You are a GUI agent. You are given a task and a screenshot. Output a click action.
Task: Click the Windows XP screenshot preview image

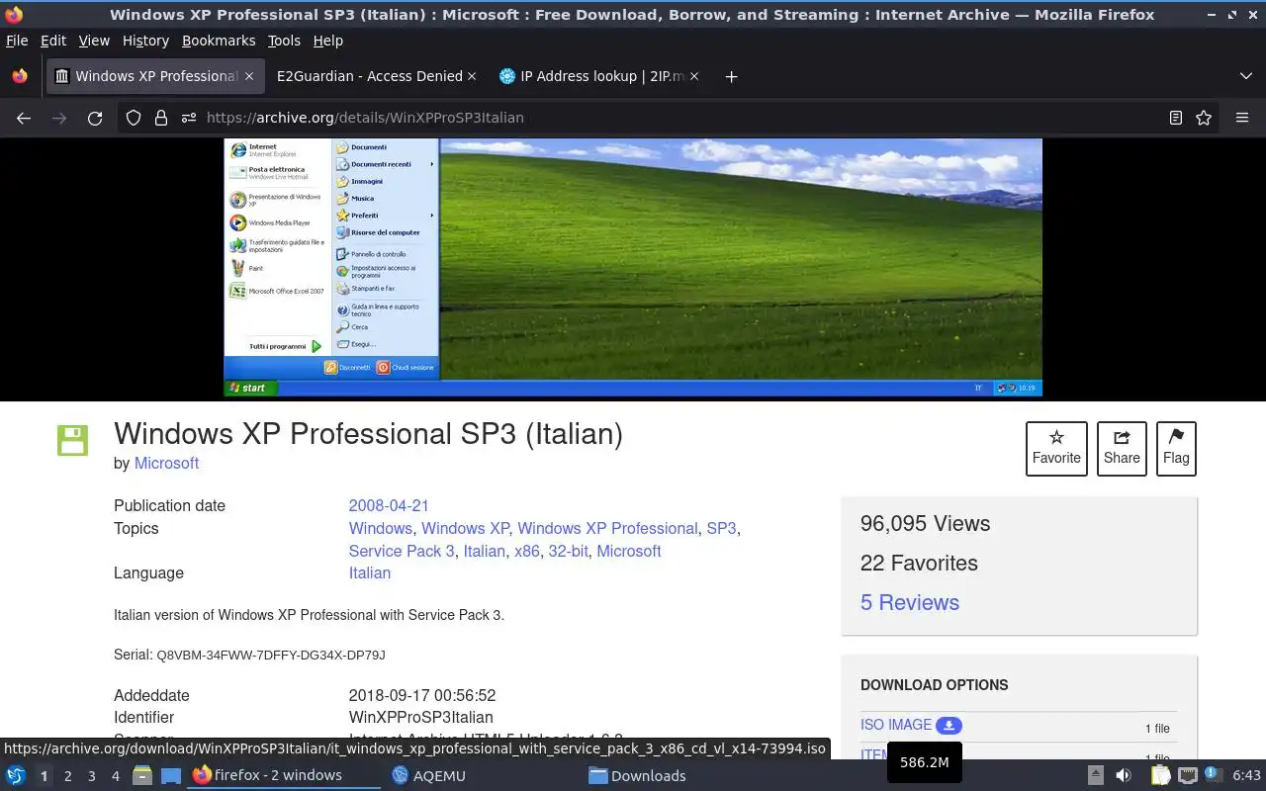click(x=633, y=267)
